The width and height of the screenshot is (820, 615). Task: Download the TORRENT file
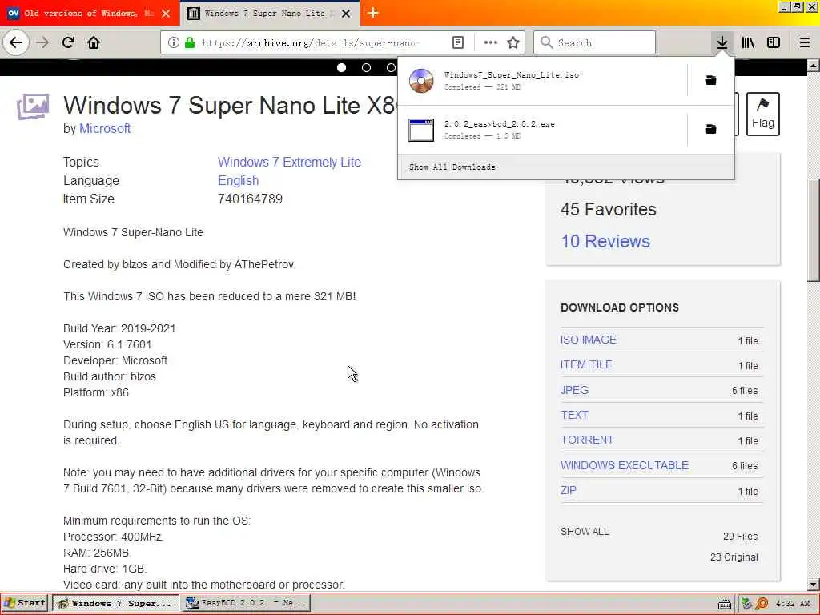(x=587, y=440)
